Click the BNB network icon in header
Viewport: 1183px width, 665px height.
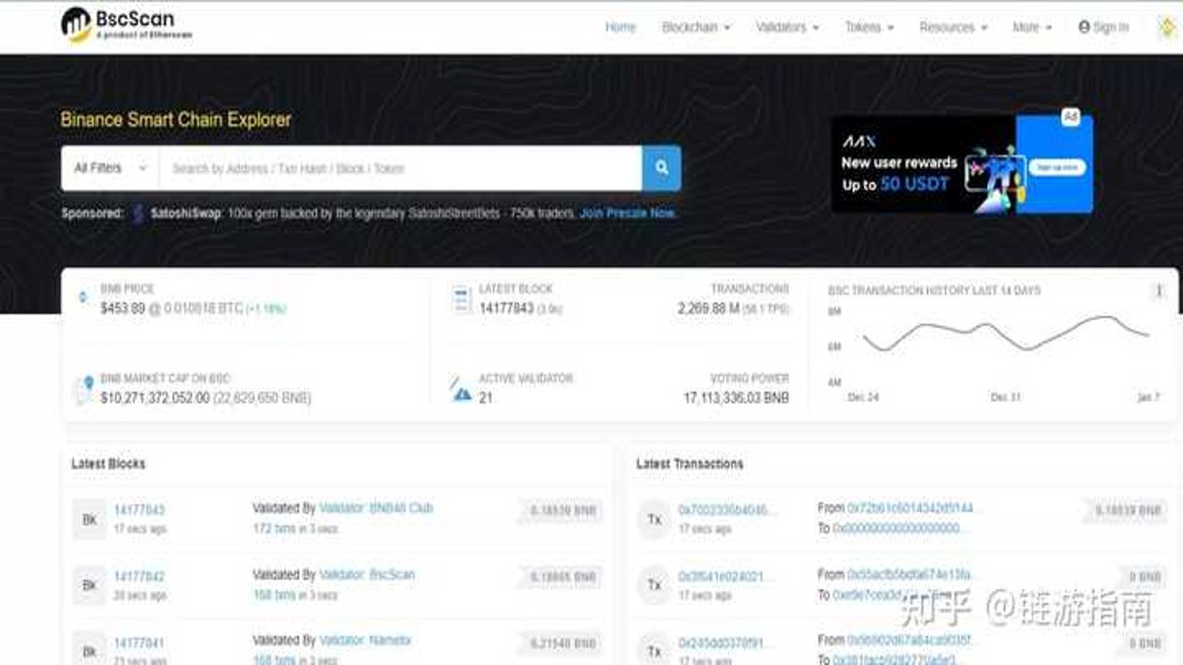(1166, 28)
